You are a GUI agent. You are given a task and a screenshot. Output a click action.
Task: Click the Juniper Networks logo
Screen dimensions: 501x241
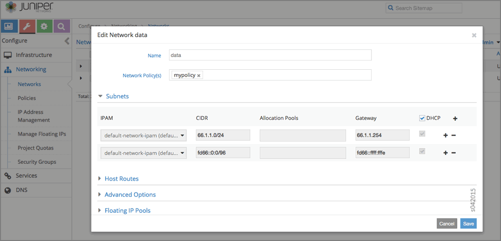[29, 7]
